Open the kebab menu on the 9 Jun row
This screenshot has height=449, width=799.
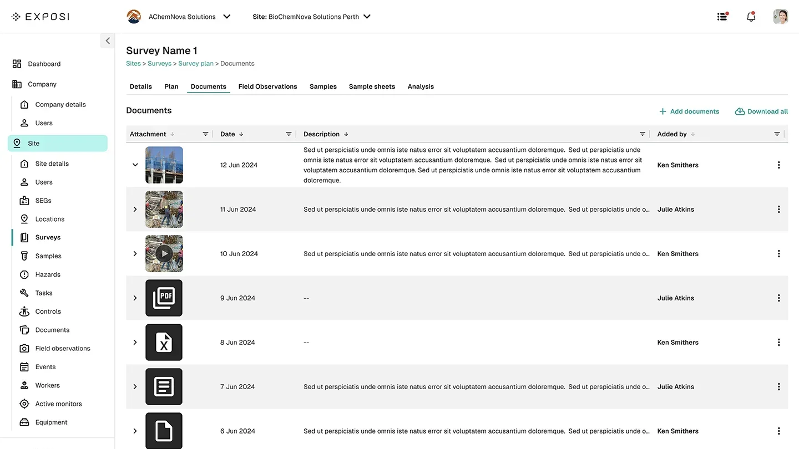coord(778,298)
